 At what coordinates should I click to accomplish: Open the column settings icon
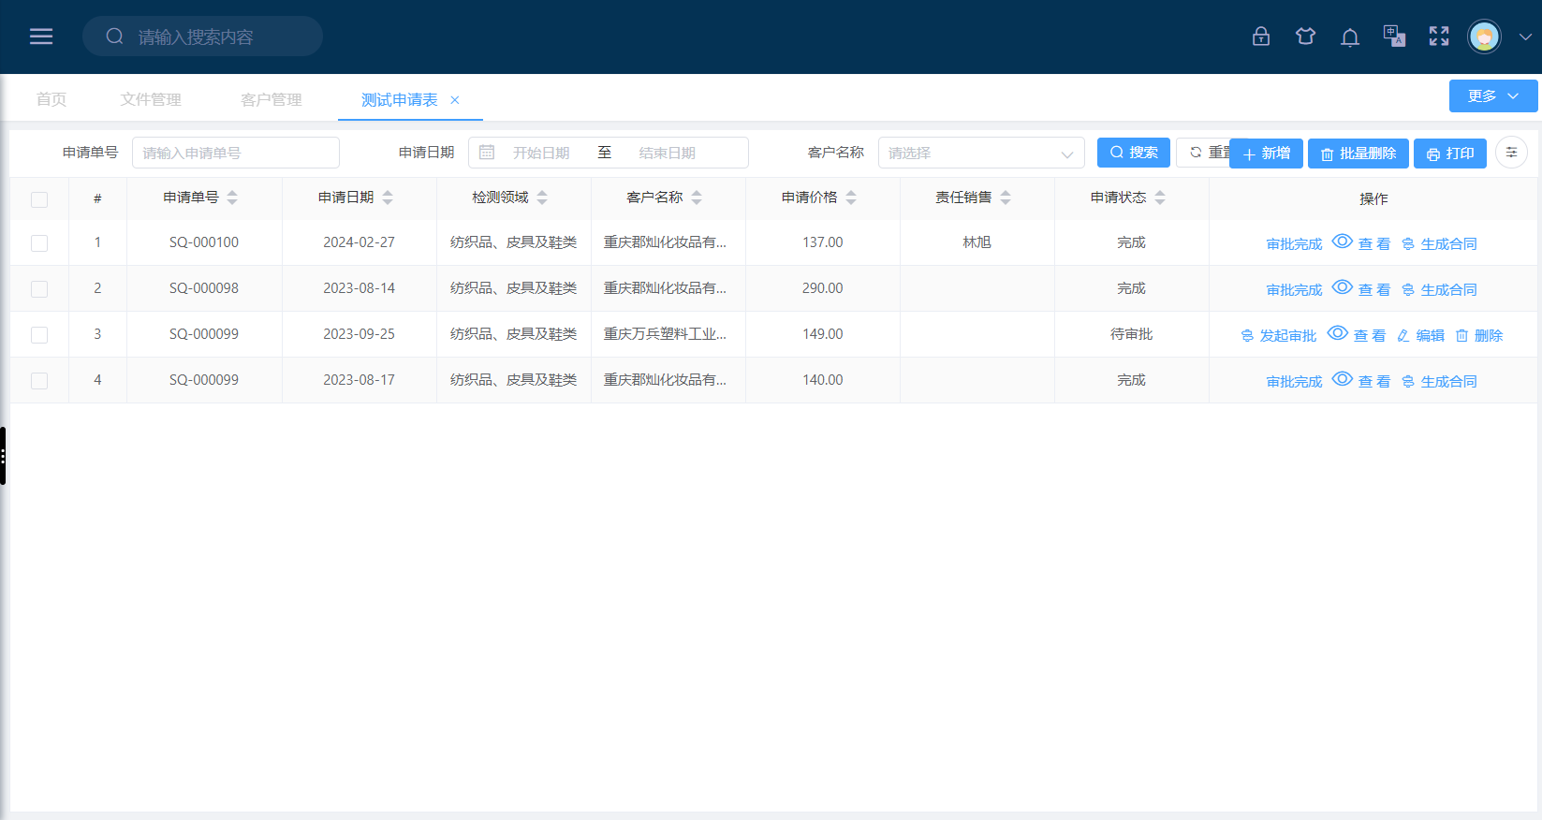point(1511,153)
